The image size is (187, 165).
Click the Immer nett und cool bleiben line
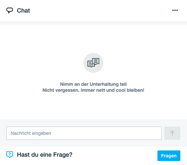[x=93, y=90]
